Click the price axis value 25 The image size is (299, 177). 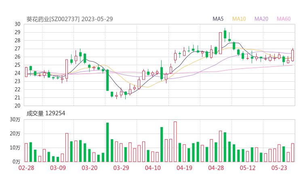pos(17,65)
